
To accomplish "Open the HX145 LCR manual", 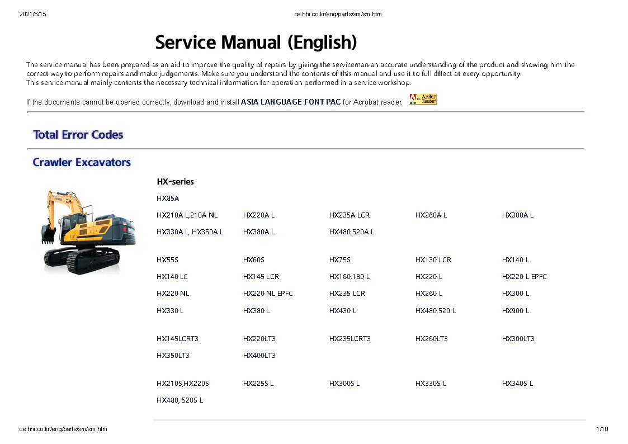I will (x=261, y=277).
